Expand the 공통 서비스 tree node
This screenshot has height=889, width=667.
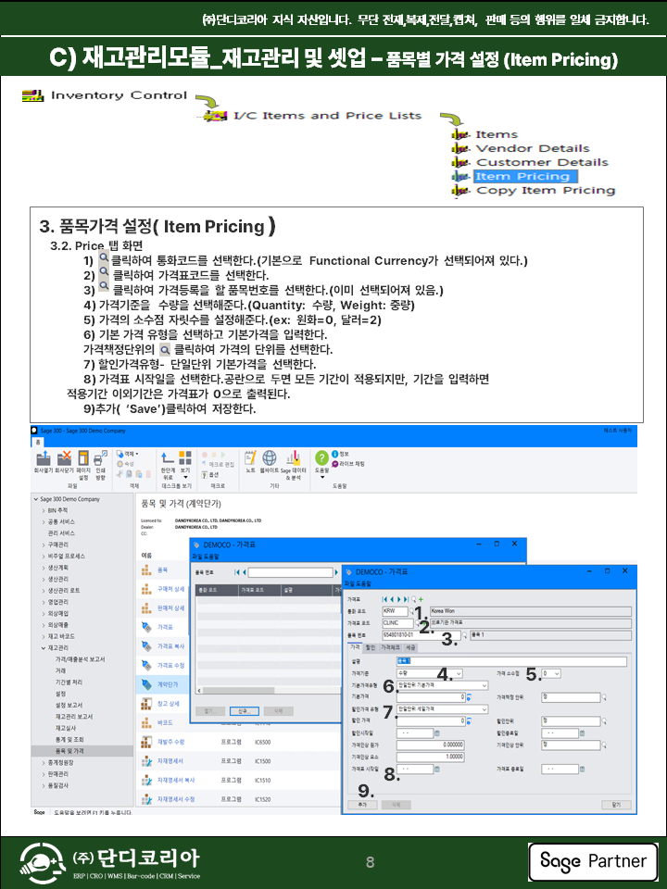(x=44, y=522)
